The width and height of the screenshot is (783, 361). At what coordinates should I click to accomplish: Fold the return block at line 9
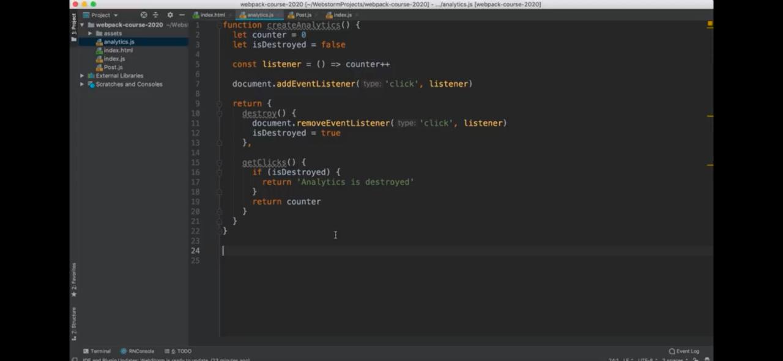(220, 104)
